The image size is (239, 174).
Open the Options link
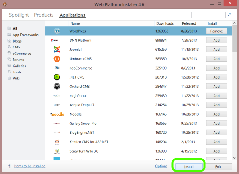coord(161,166)
